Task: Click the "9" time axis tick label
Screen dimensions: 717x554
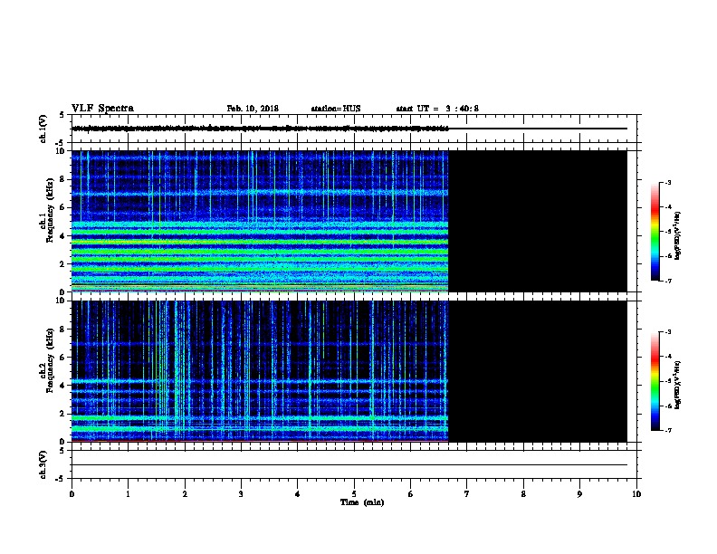Action: (579, 494)
